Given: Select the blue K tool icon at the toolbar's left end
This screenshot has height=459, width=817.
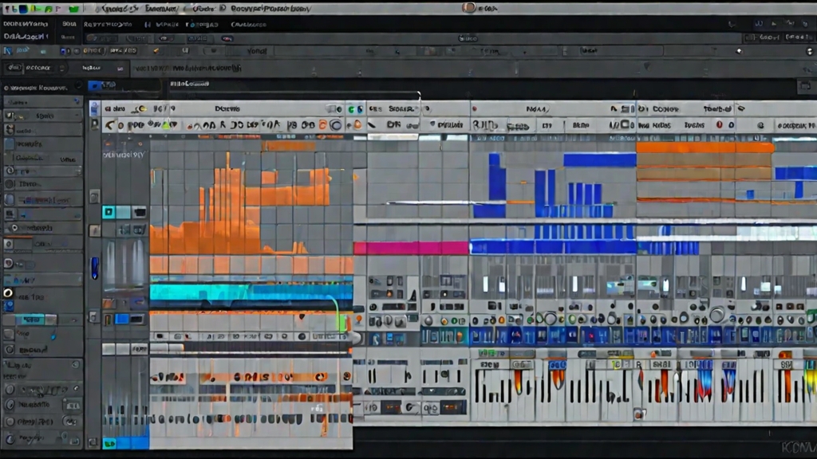Looking at the screenshot, I should [x=8, y=50].
